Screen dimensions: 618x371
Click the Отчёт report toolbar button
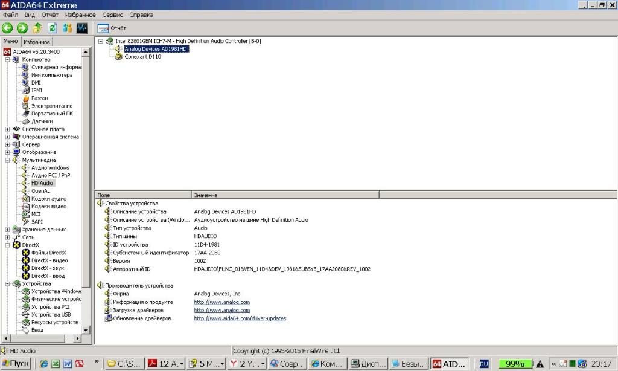112,28
